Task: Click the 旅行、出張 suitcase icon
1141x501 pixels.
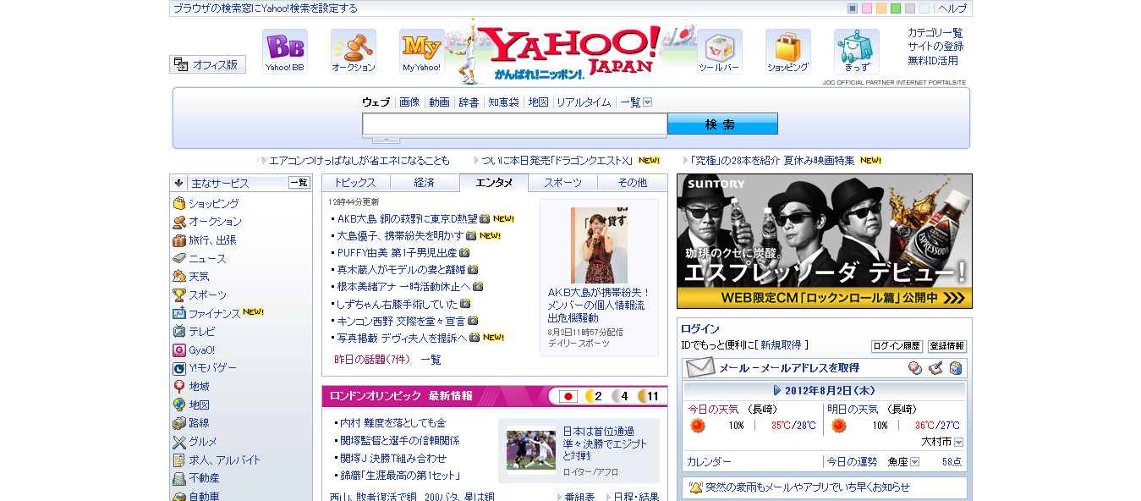Action: 179,240
